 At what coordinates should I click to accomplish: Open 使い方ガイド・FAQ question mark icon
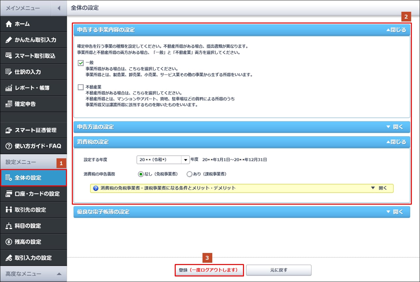pyautogui.click(x=9, y=146)
